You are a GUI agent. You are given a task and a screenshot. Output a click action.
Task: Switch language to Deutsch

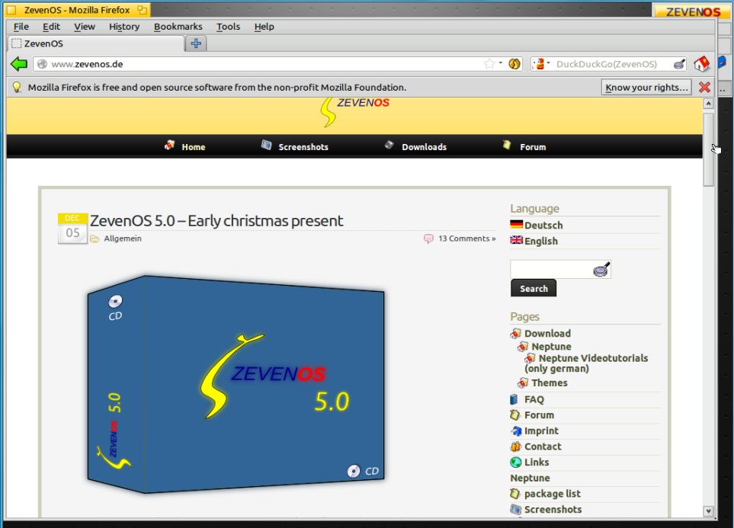pyautogui.click(x=543, y=226)
